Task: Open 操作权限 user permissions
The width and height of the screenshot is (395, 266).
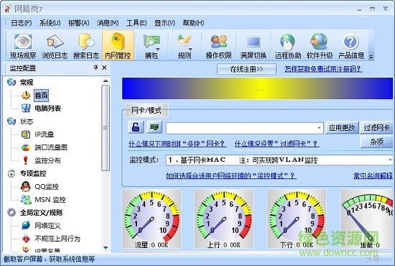Action: [x=218, y=46]
